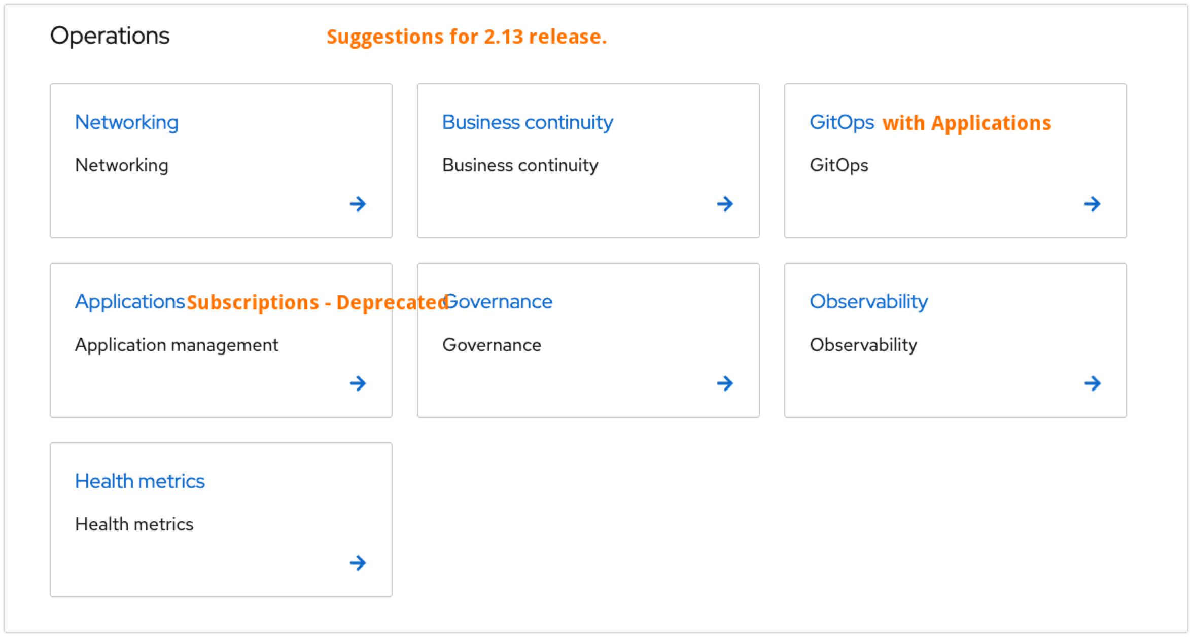
Task: Click the Health metrics card description text
Action: click(x=134, y=524)
